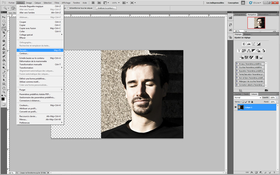
Task: Pick the Hand tool from the toolbox
Action: (4, 88)
